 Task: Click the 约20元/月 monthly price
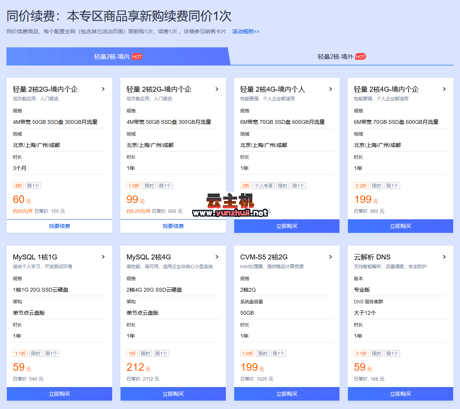pos(23,211)
